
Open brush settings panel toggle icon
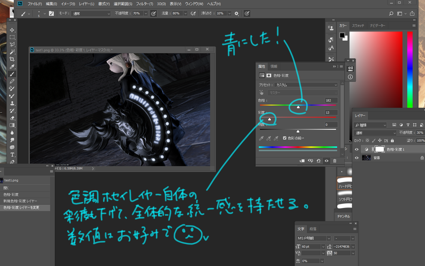[51, 14]
